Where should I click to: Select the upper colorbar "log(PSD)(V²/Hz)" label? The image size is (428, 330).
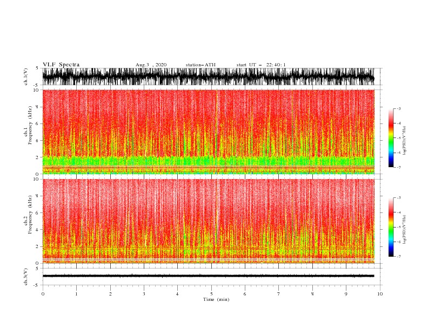point(404,141)
